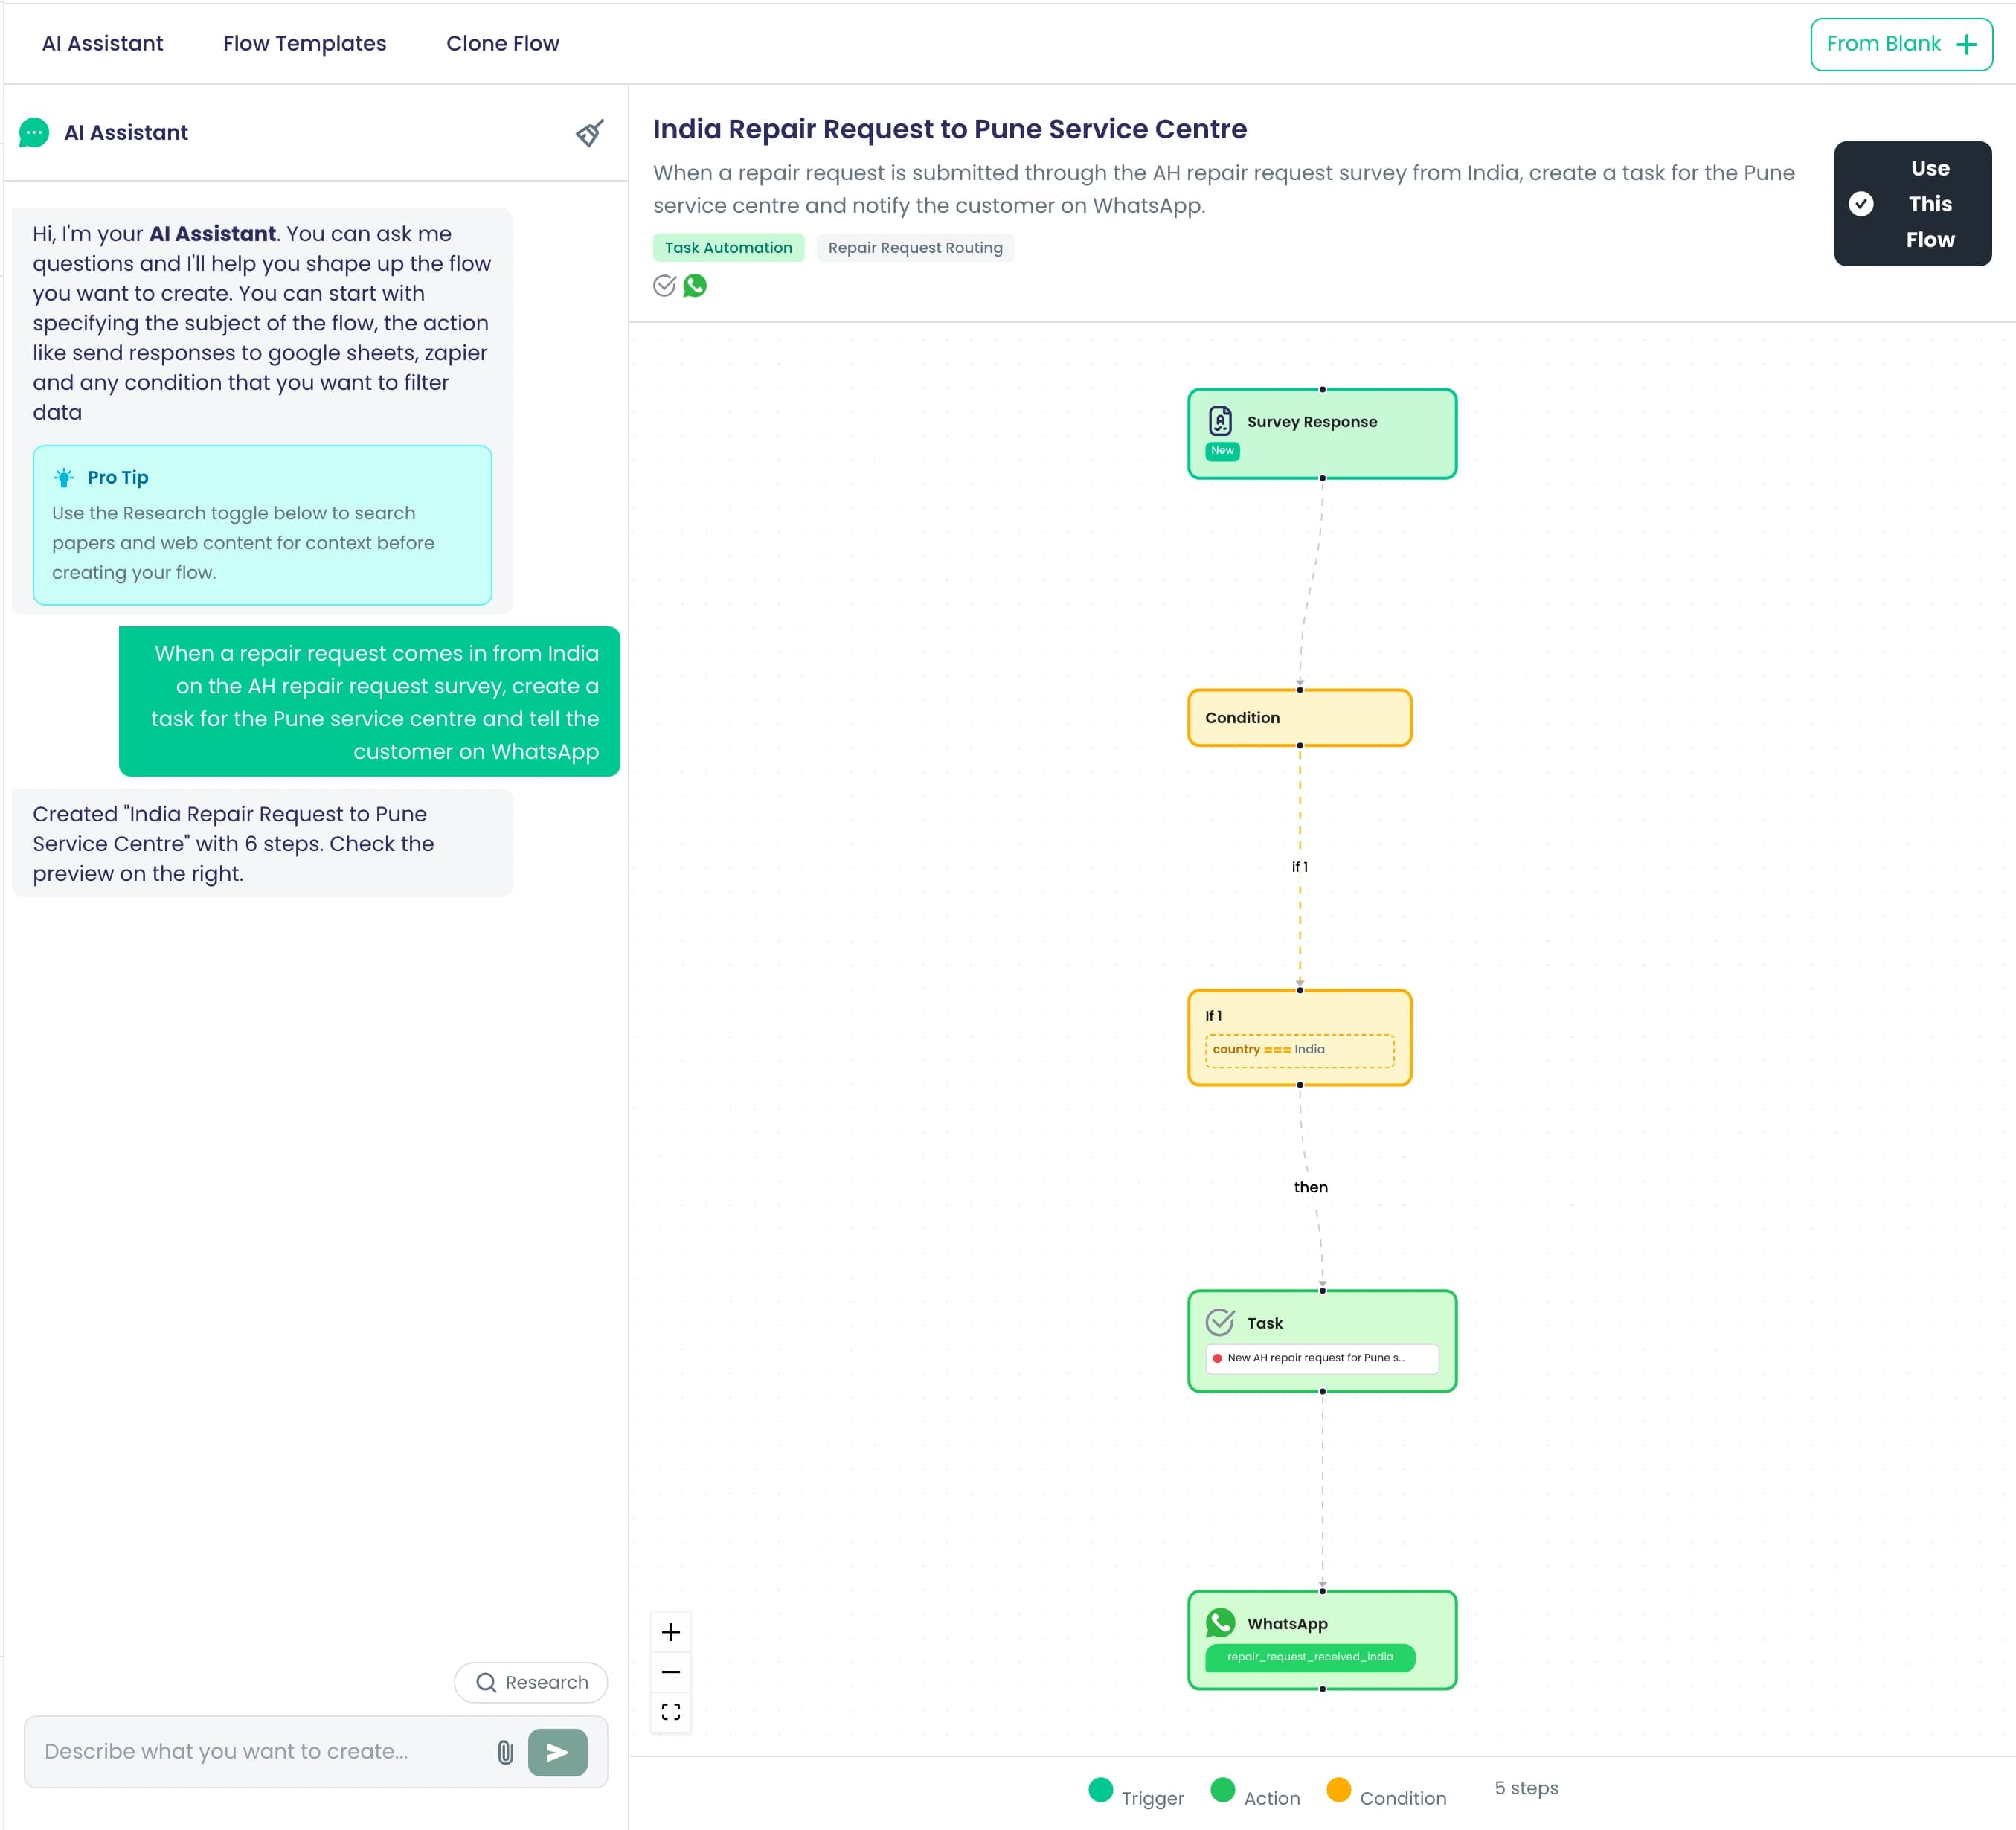
Task: Create a flow From Blank
Action: 1901,45
